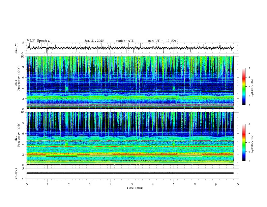
Task: Select the "-3" tick on the lower colorbar
Action: coord(248,124)
